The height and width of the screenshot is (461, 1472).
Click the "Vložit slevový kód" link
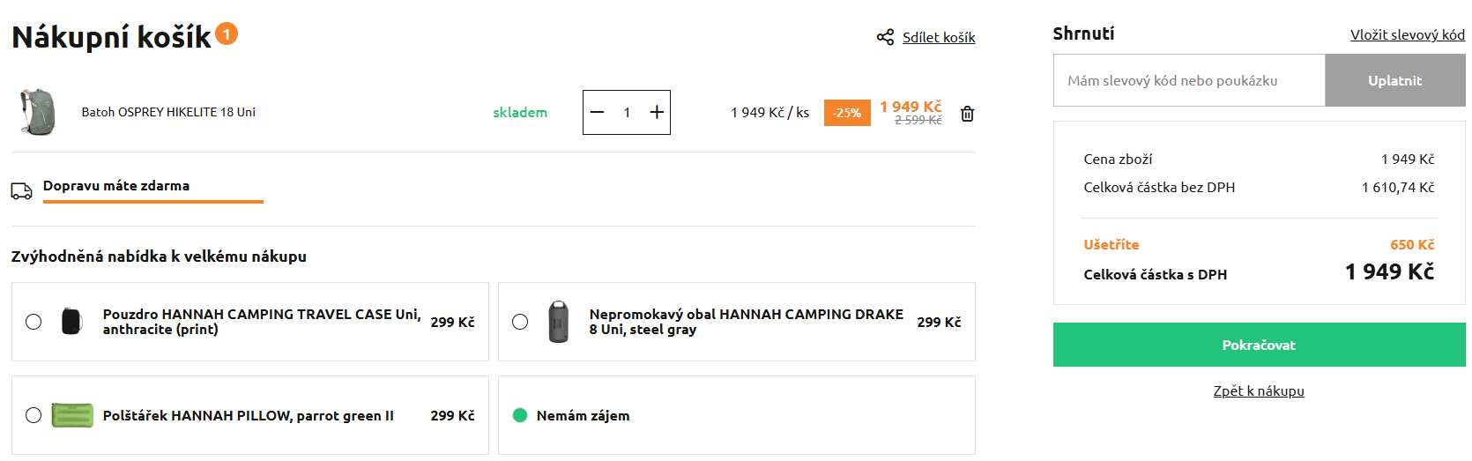point(1407,34)
